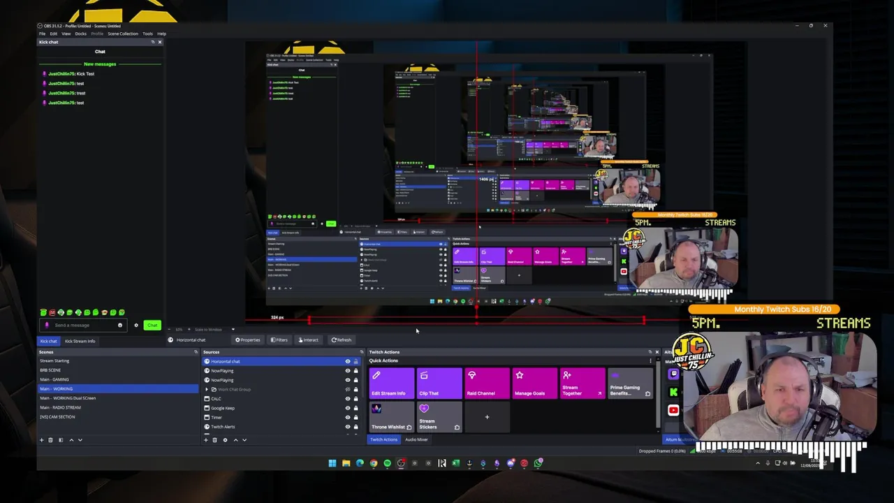Expand the Work Chat Group folder
This screenshot has width=894, height=503.
click(x=207, y=389)
